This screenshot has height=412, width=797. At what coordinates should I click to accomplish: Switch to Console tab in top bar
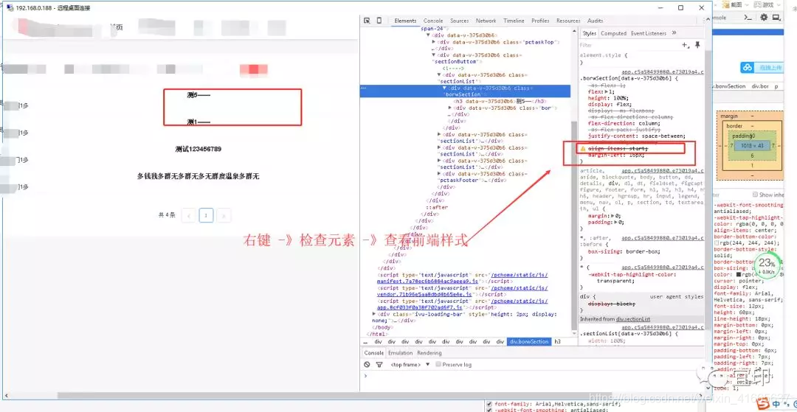tap(433, 21)
